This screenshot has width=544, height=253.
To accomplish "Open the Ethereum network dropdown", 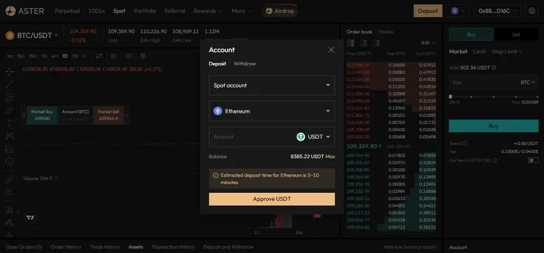I will (x=272, y=111).
